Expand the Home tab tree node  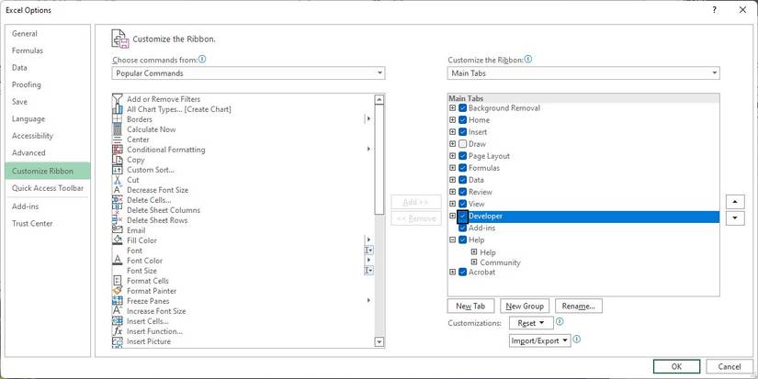(x=452, y=119)
